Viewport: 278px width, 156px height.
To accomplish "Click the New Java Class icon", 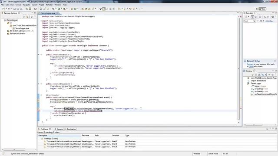I will 75,9.
